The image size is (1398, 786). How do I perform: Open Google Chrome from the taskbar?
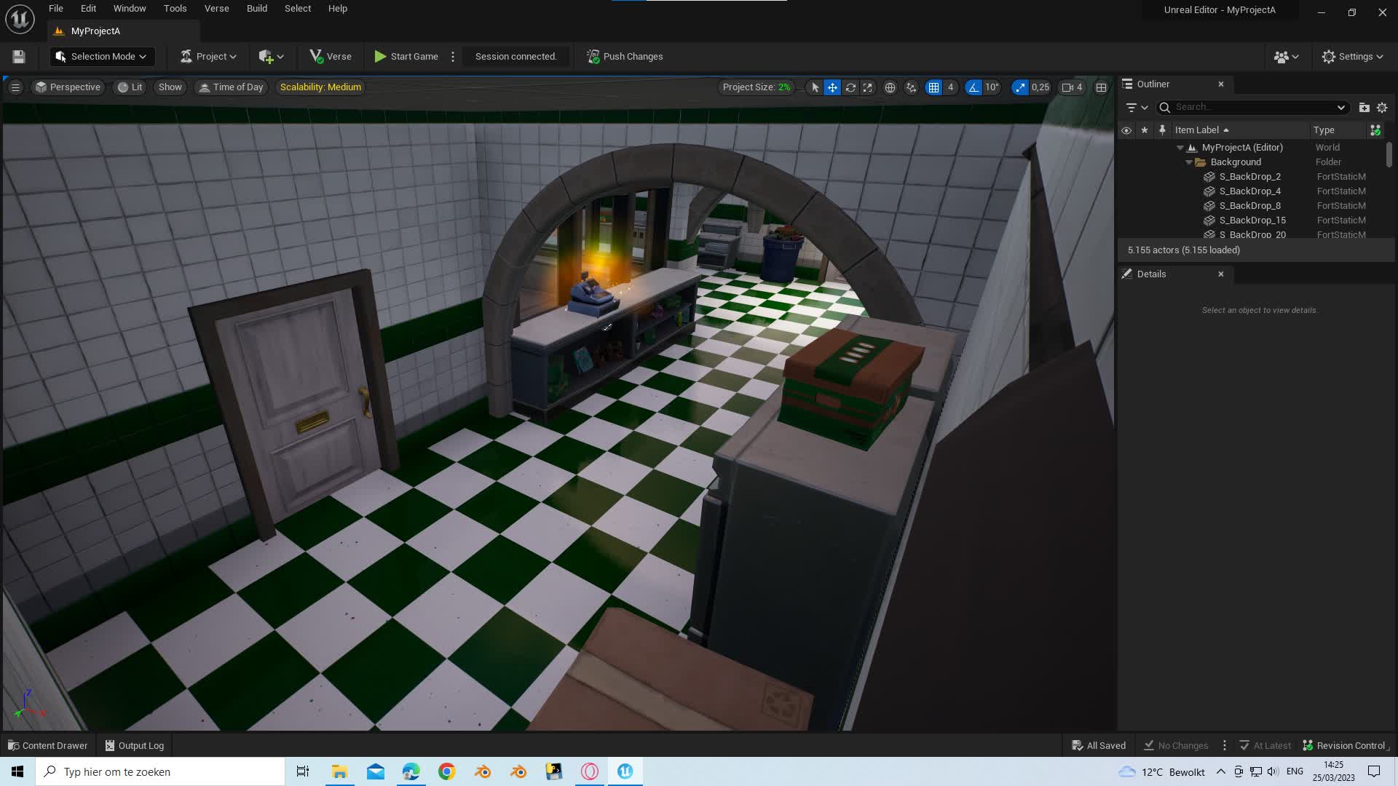tap(447, 771)
